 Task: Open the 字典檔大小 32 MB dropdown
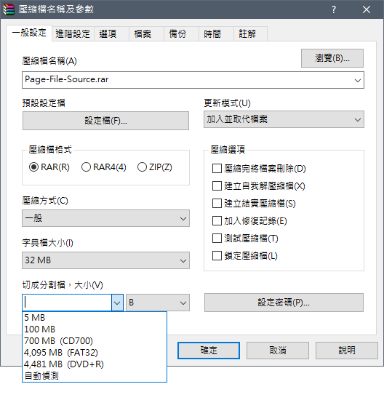105,260
